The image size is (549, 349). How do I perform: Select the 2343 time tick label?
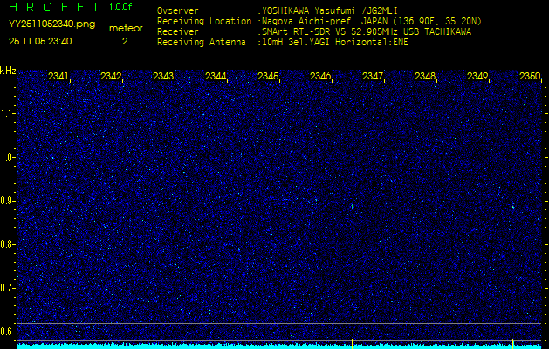click(x=163, y=77)
